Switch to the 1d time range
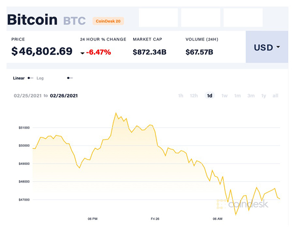This screenshot has height=229, width=295. pos(209,96)
